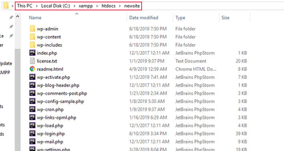Screen dimensions: 284x151
Task: Select the wp-admin file name
Action: tap(48, 29)
